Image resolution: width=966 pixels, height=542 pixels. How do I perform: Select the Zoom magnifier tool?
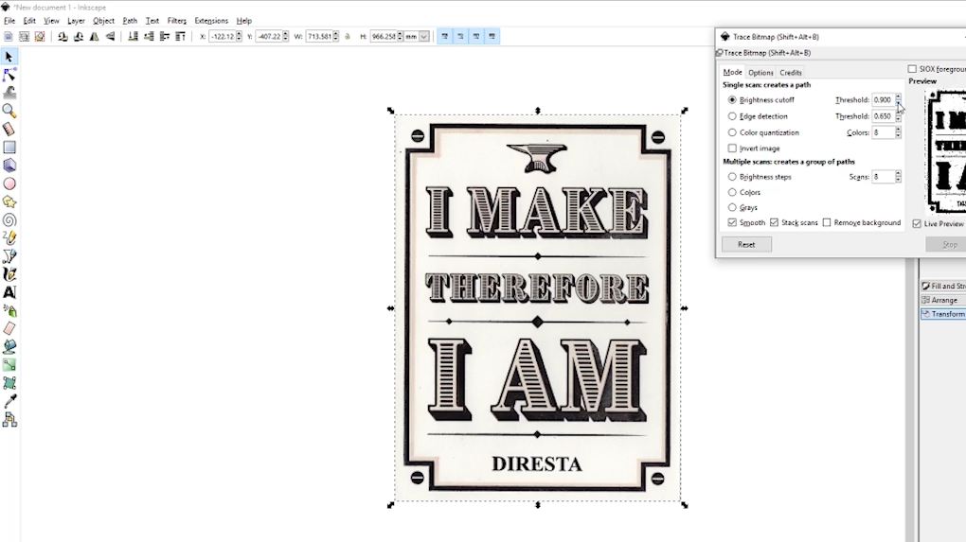coord(9,111)
